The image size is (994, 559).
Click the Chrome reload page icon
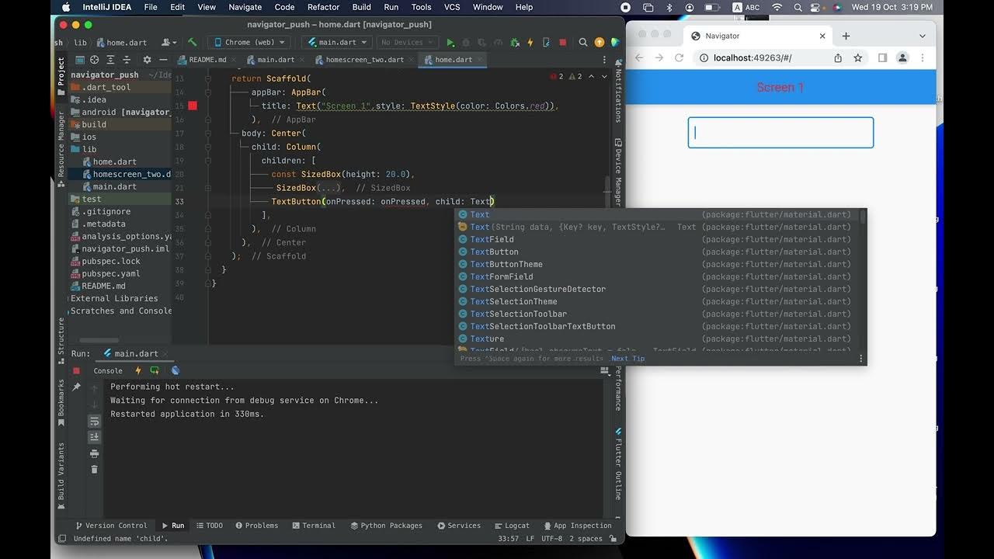[x=679, y=57]
